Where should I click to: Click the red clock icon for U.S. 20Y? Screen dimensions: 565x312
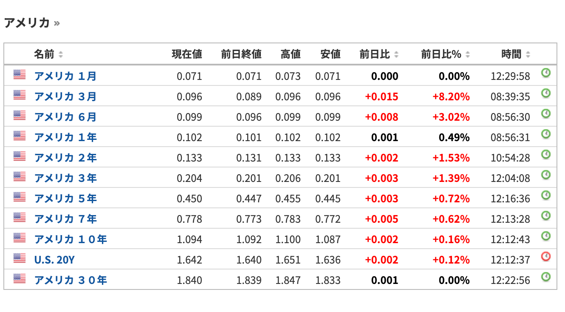point(546,256)
